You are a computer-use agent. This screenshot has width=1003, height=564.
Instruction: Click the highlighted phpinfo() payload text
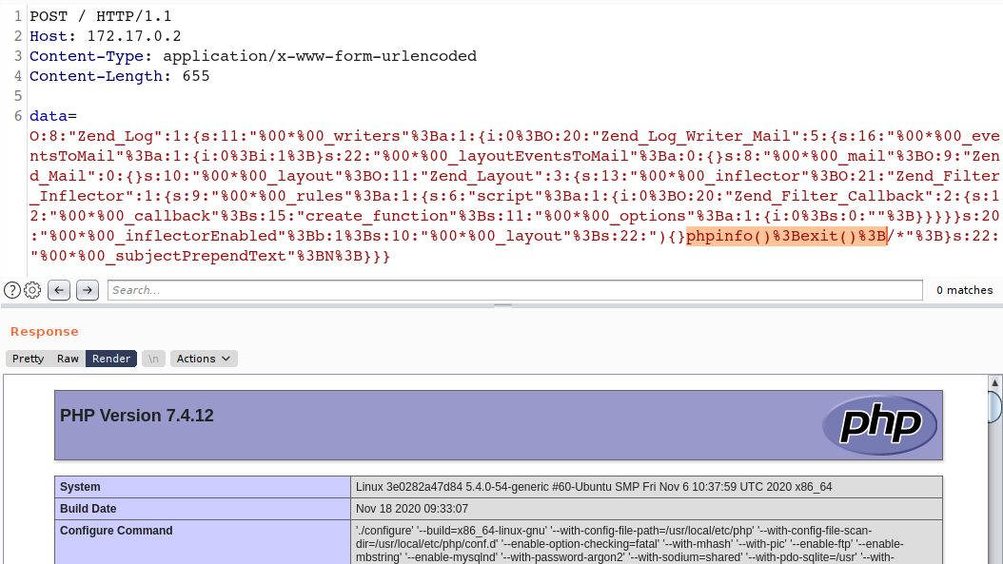786,236
